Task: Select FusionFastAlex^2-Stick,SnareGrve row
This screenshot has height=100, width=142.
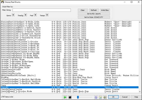Action: coord(70,36)
